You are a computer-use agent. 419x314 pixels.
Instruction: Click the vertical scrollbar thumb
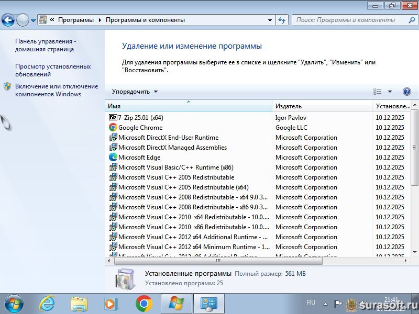pyautogui.click(x=414, y=148)
